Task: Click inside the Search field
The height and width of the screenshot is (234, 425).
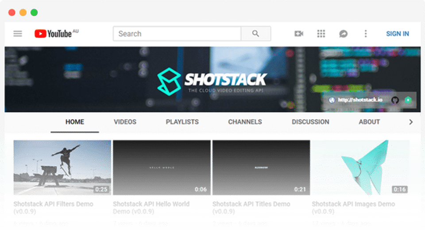Action: pos(177,34)
